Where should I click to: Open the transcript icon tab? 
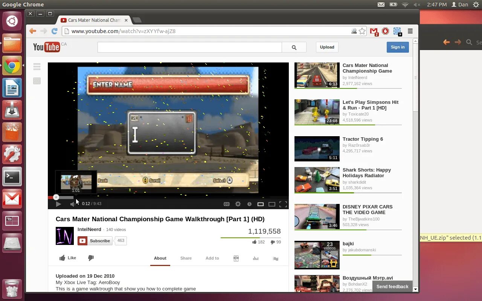click(x=236, y=258)
